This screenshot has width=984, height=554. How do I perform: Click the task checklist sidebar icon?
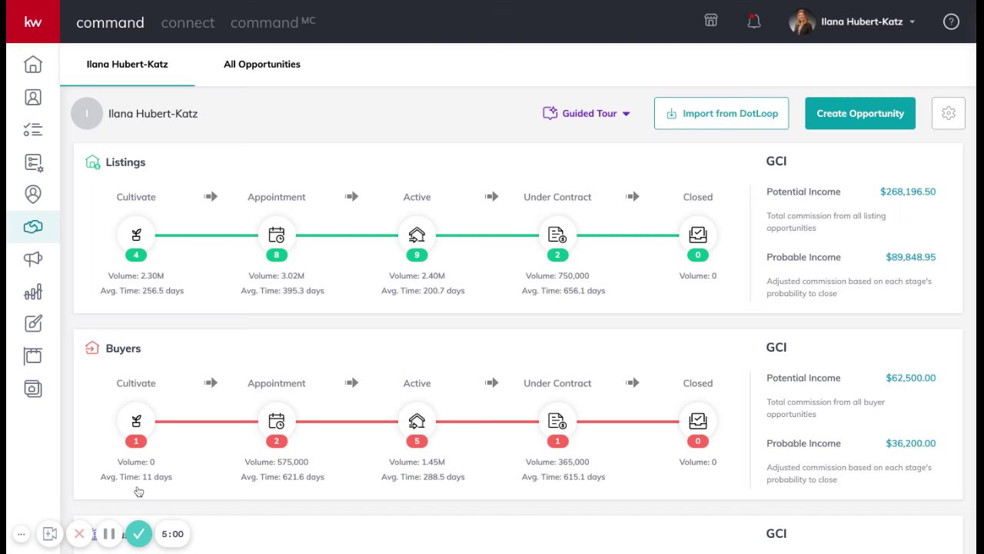point(33,130)
